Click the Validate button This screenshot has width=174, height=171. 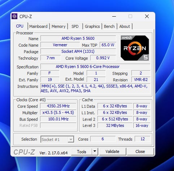coord(112,151)
